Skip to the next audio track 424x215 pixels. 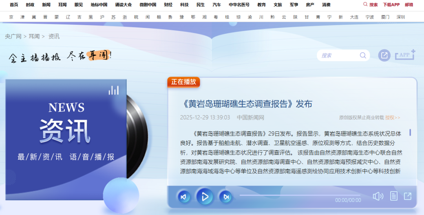click(226, 197)
